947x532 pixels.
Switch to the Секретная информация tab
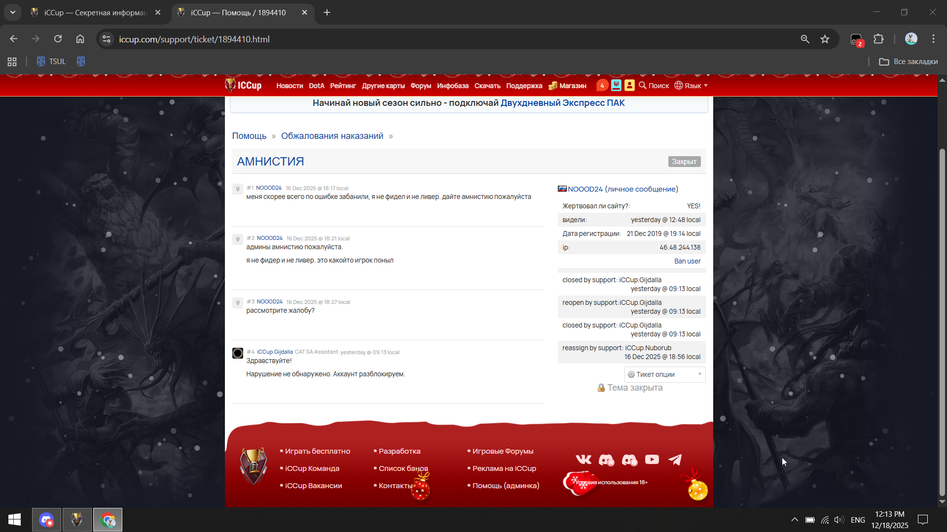(95, 13)
